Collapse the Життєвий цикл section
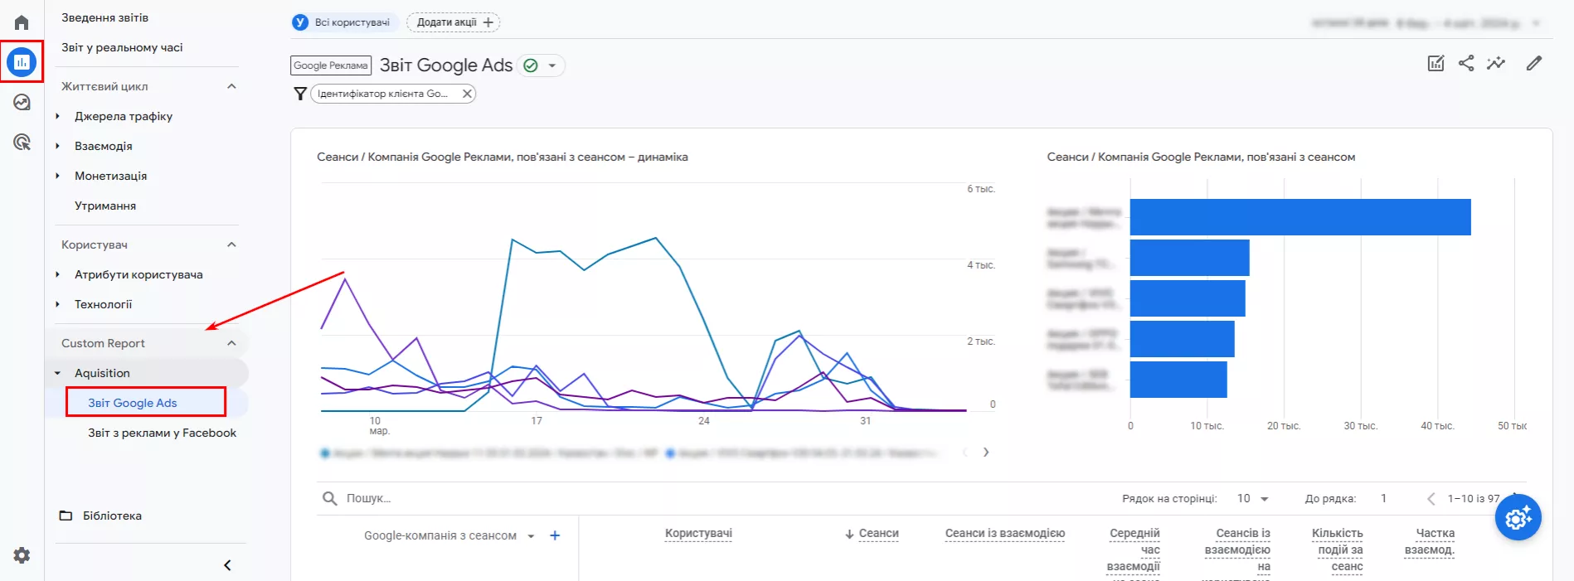Screen dimensions: 1574x581 231,86
